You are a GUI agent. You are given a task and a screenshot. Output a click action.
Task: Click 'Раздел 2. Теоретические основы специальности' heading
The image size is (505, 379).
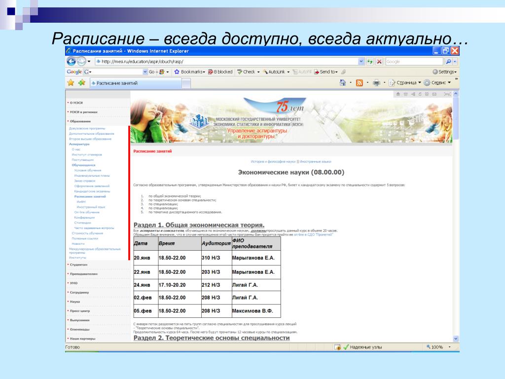point(212,338)
